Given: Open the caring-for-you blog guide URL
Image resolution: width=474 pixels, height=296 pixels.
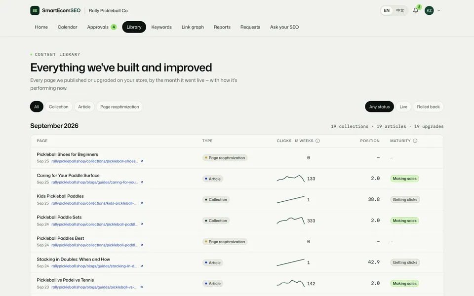Looking at the screenshot, I should (x=95, y=183).
